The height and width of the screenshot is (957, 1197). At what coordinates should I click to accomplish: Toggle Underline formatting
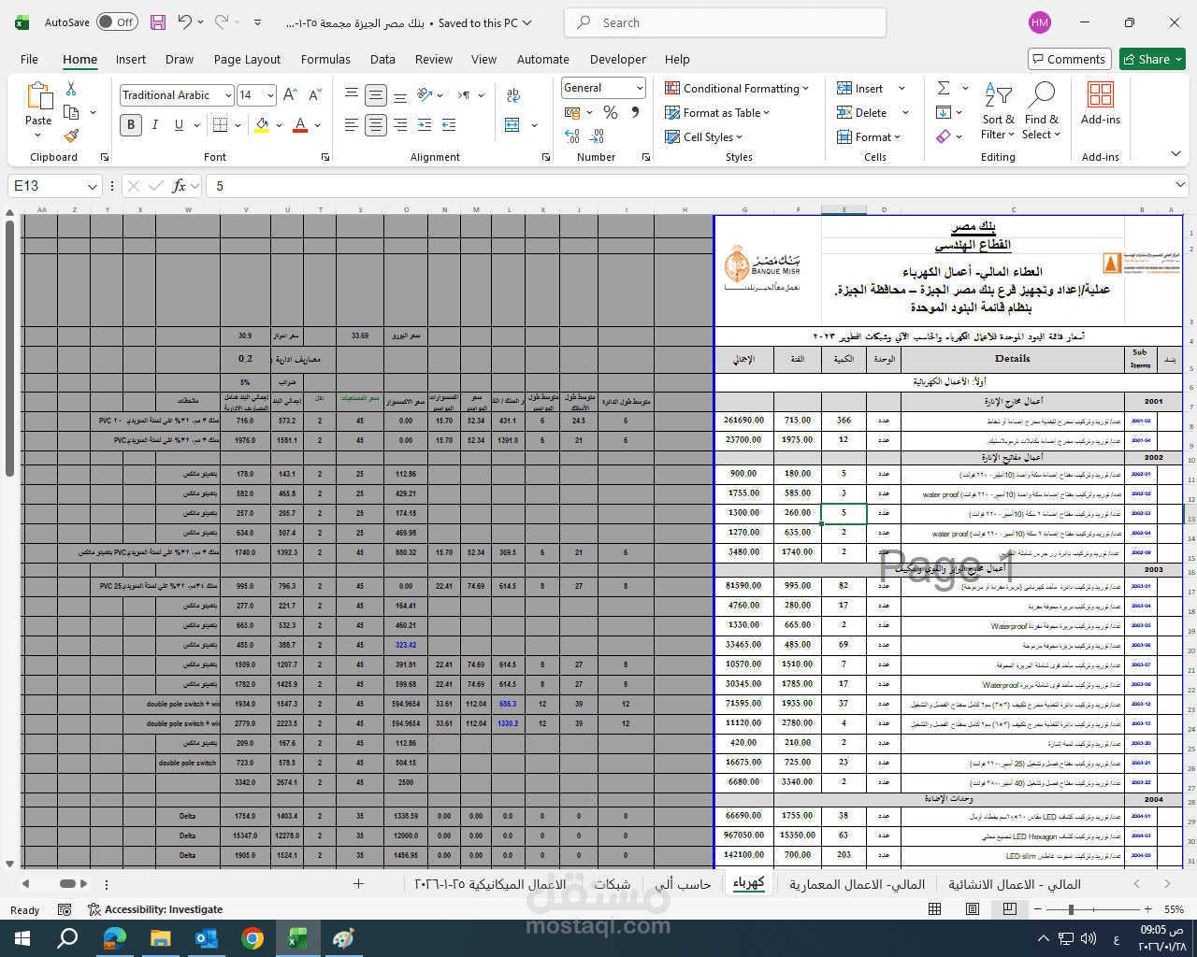(x=179, y=124)
